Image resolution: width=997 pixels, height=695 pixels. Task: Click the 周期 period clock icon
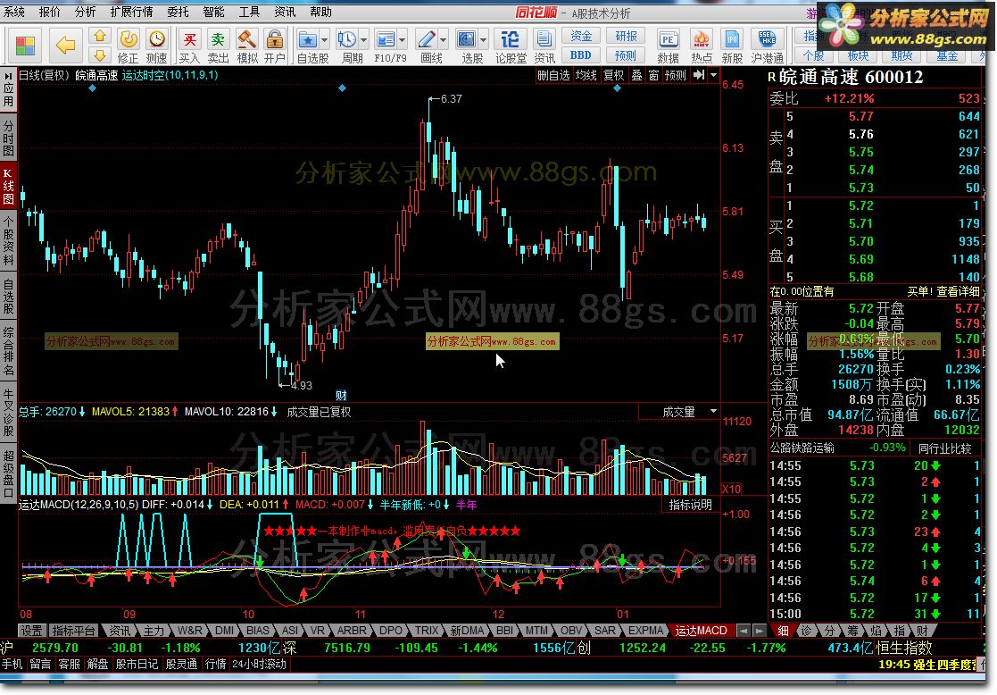coord(346,39)
